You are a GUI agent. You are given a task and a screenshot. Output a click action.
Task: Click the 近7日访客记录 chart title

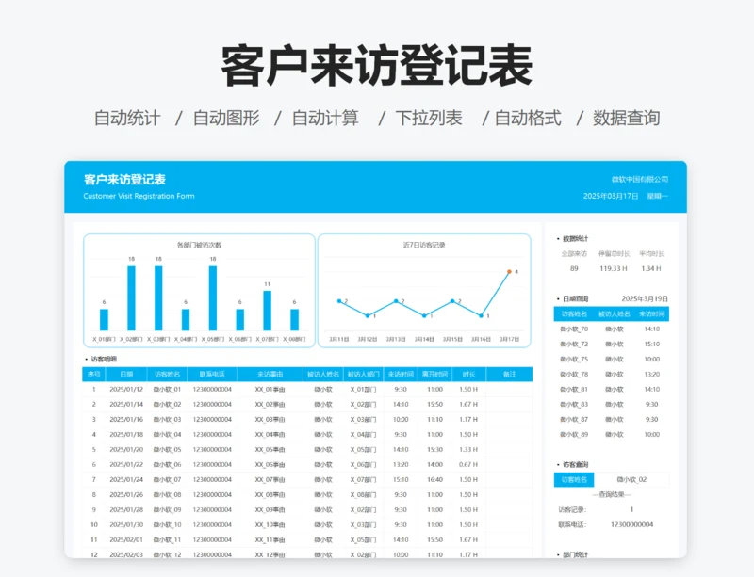pos(424,245)
